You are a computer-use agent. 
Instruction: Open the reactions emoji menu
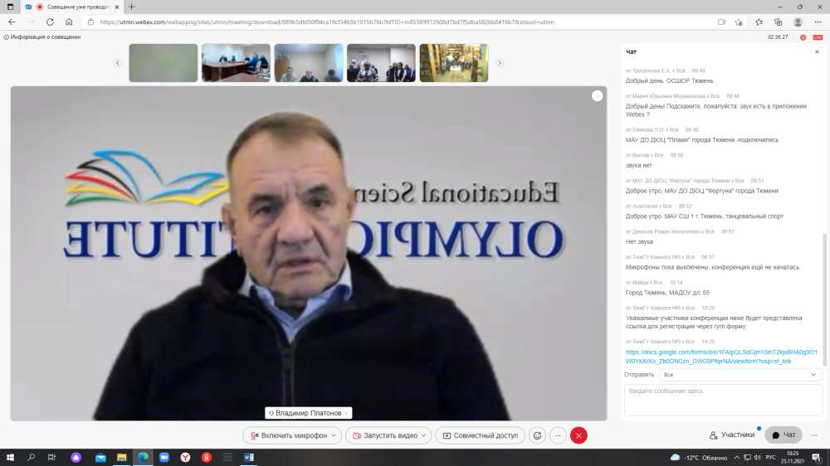(x=537, y=435)
